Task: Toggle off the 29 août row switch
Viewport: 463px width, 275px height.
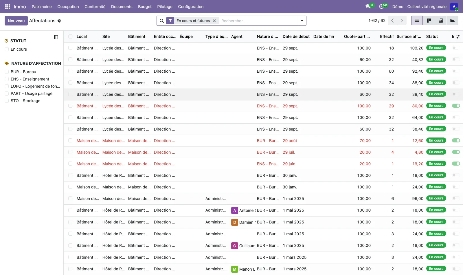Action: click(x=456, y=140)
